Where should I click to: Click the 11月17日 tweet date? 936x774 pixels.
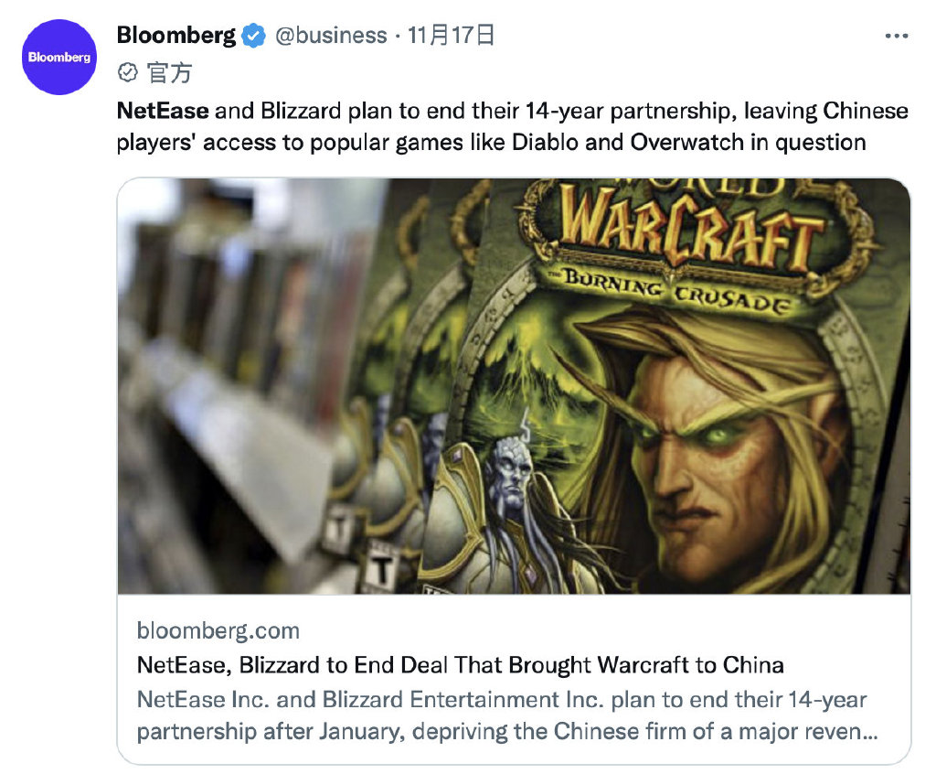[x=451, y=36]
